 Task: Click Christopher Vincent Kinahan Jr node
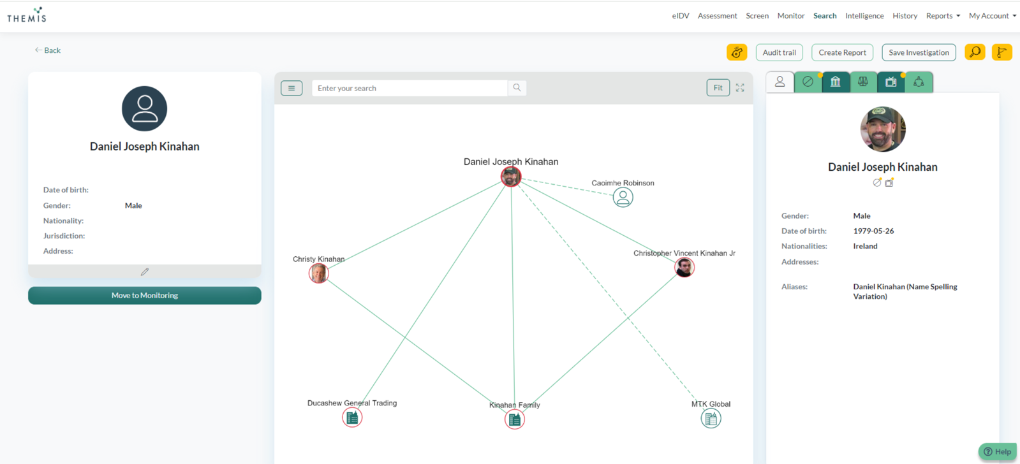[684, 267]
